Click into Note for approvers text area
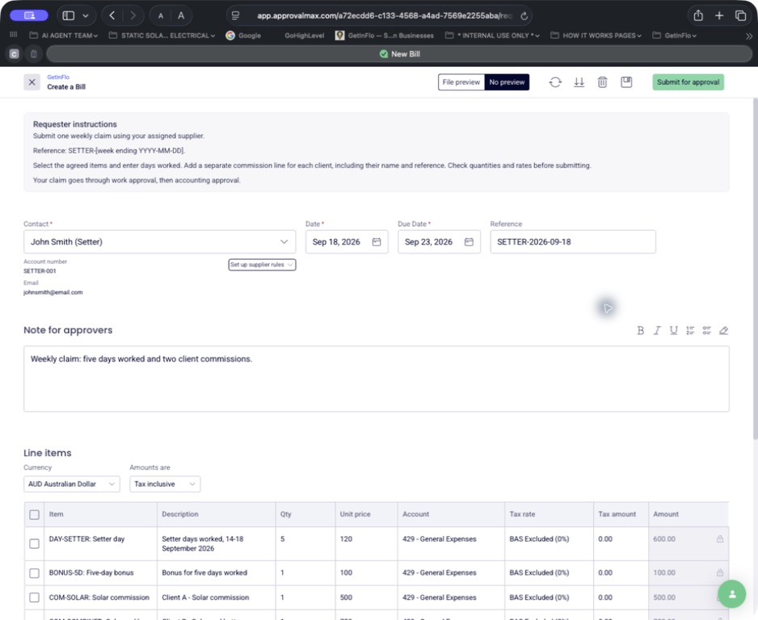 376,379
